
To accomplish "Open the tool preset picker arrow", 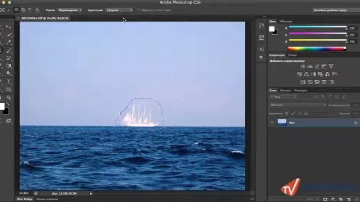I will point(8,10).
